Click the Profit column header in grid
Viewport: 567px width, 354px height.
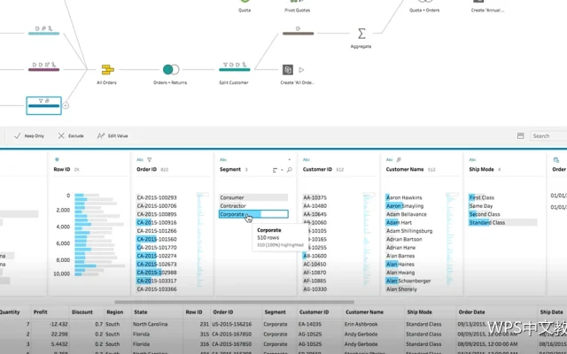(x=41, y=312)
